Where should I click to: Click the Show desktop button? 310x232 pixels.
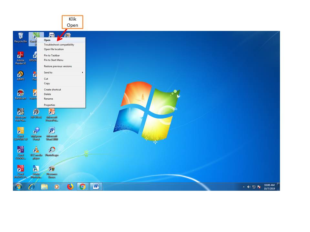pos(278,187)
